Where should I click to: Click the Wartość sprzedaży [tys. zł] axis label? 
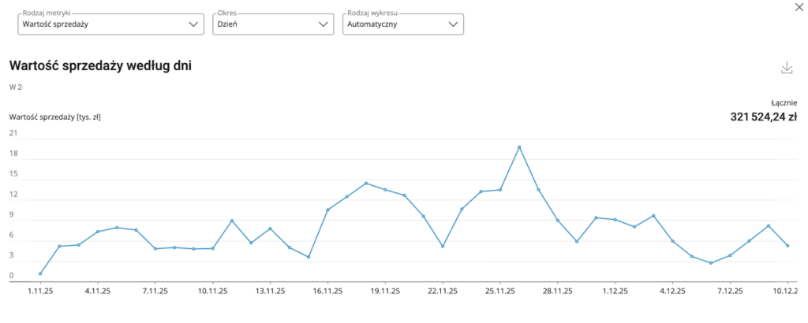(55, 117)
